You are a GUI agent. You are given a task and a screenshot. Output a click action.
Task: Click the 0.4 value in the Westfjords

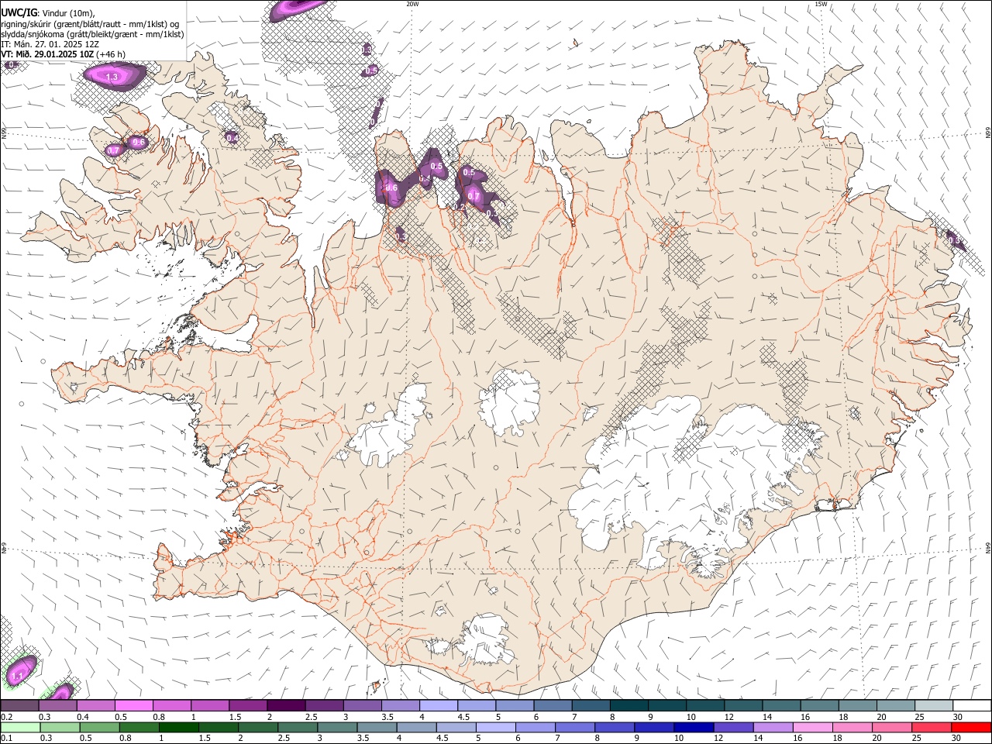tap(232, 137)
